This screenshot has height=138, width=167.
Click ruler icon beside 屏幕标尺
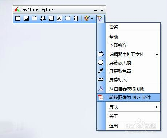(101, 79)
